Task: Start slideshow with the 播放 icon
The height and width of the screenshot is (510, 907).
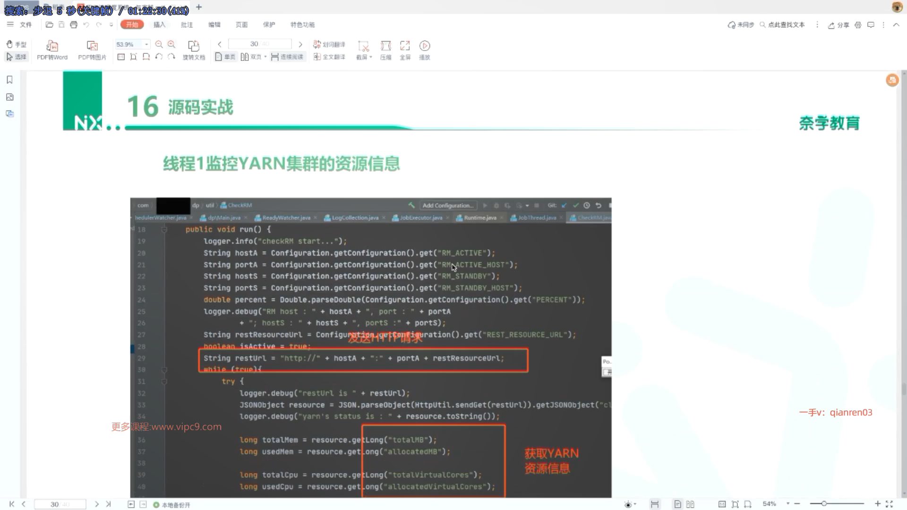Action: pos(425,46)
